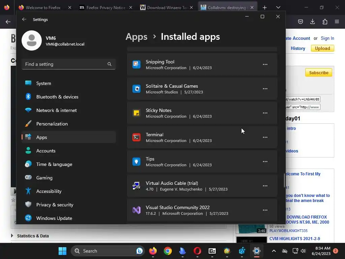Click the Solitaire & Casual Games app icon
The width and height of the screenshot is (345, 259).
[136, 89]
